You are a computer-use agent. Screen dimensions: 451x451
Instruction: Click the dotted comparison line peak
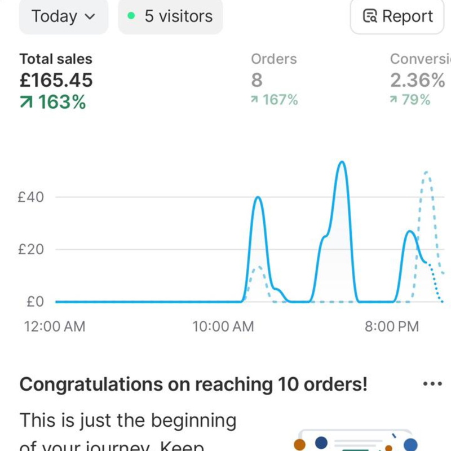pyautogui.click(x=427, y=174)
